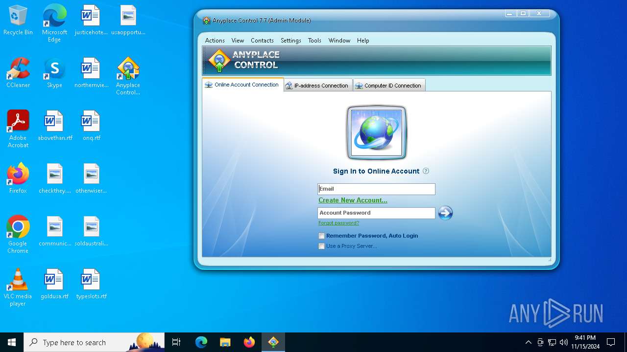Screen dimensions: 627x352
Task: Open the Contacts menu
Action: (262, 41)
